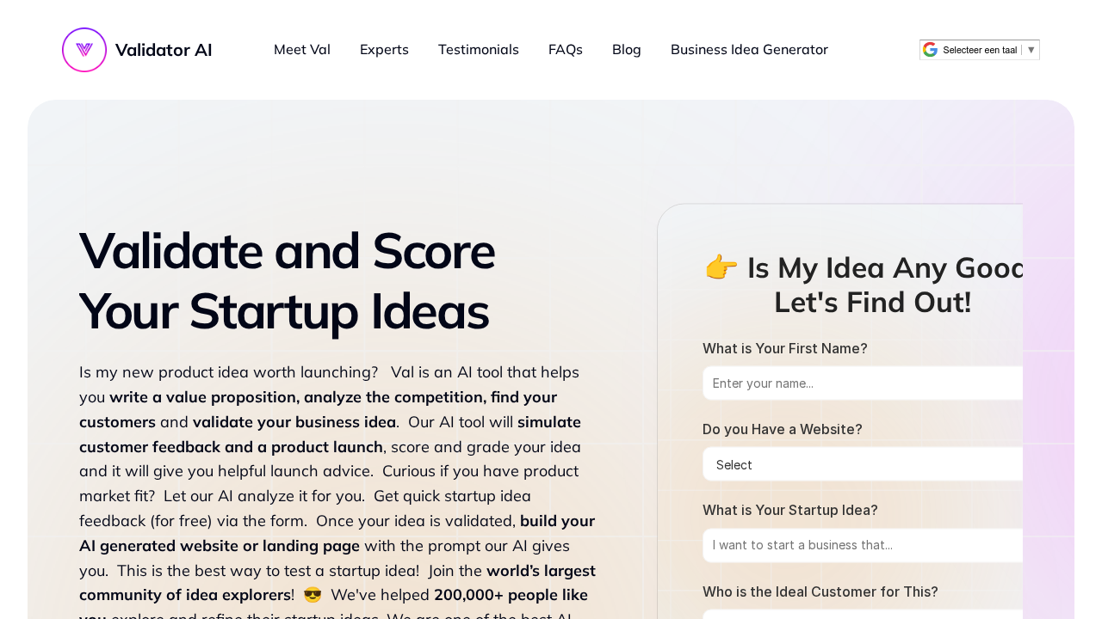Click the Google logo in translate widget

pos(931,50)
